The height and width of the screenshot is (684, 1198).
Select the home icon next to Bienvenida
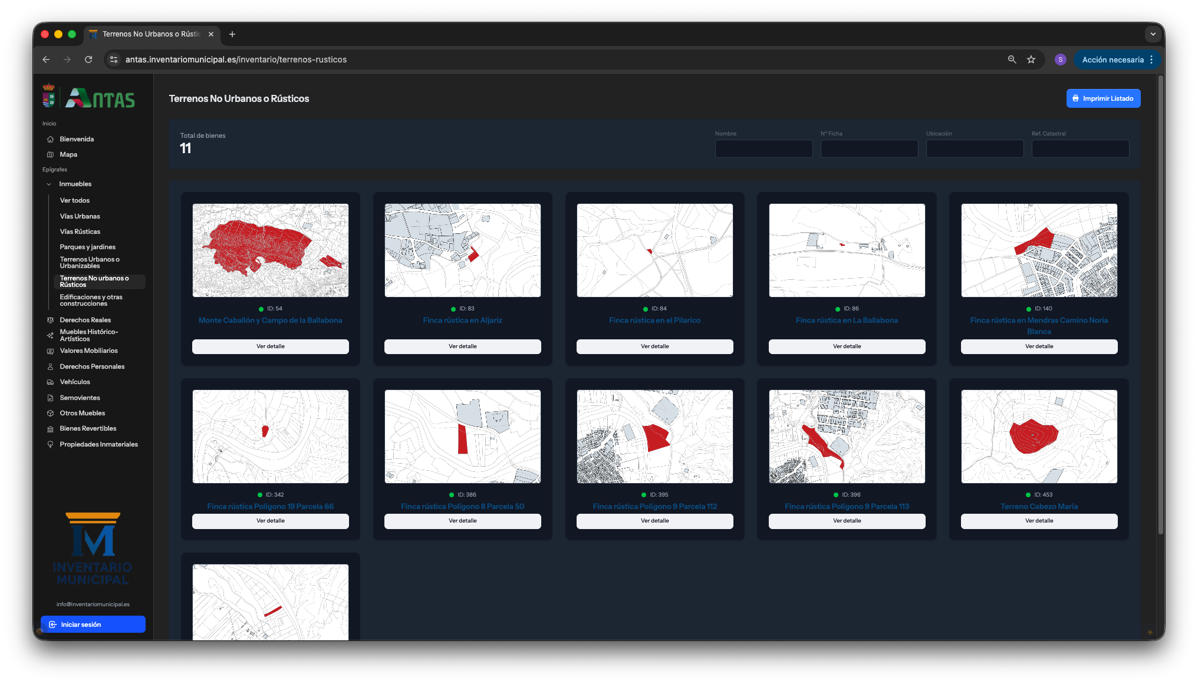(x=51, y=139)
